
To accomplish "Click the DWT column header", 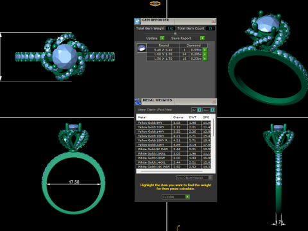I will [194, 117].
